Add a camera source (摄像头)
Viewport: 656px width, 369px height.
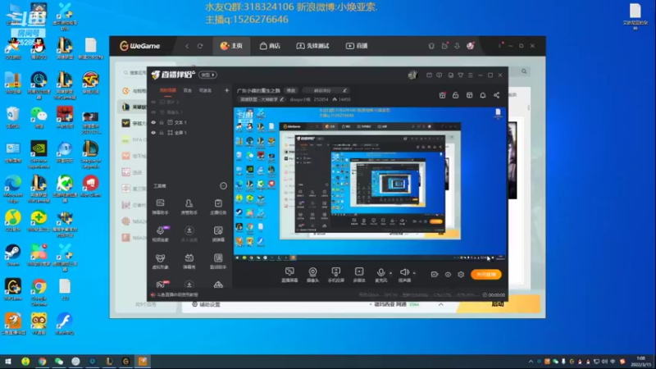[312, 275]
